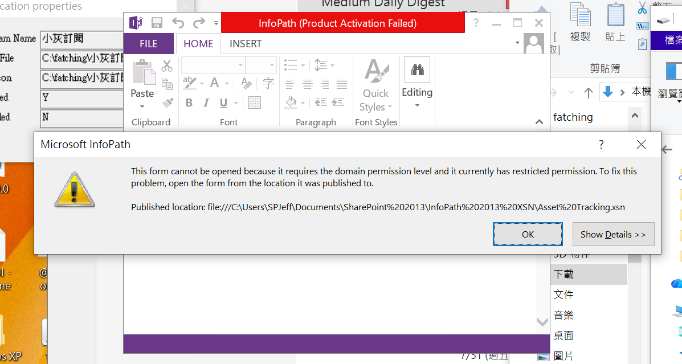Toggle Bold formatting in Font group
This screenshot has width=682, height=364.
(189, 103)
